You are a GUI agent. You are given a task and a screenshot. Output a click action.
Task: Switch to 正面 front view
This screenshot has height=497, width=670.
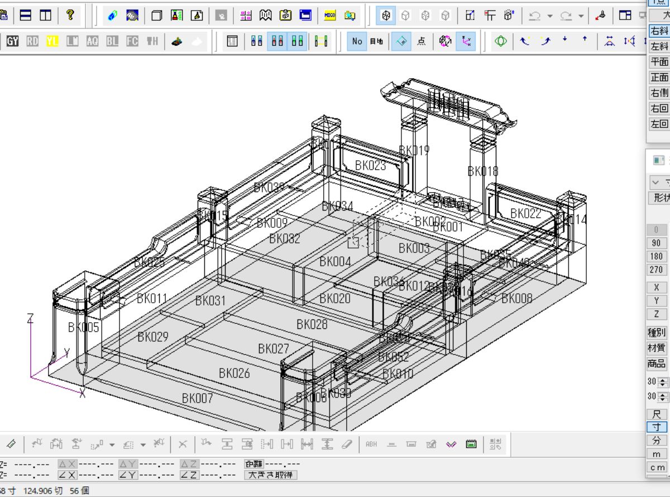[659, 78]
